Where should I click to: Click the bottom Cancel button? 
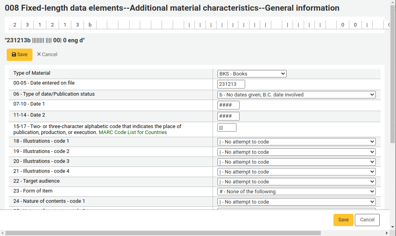[367, 220]
